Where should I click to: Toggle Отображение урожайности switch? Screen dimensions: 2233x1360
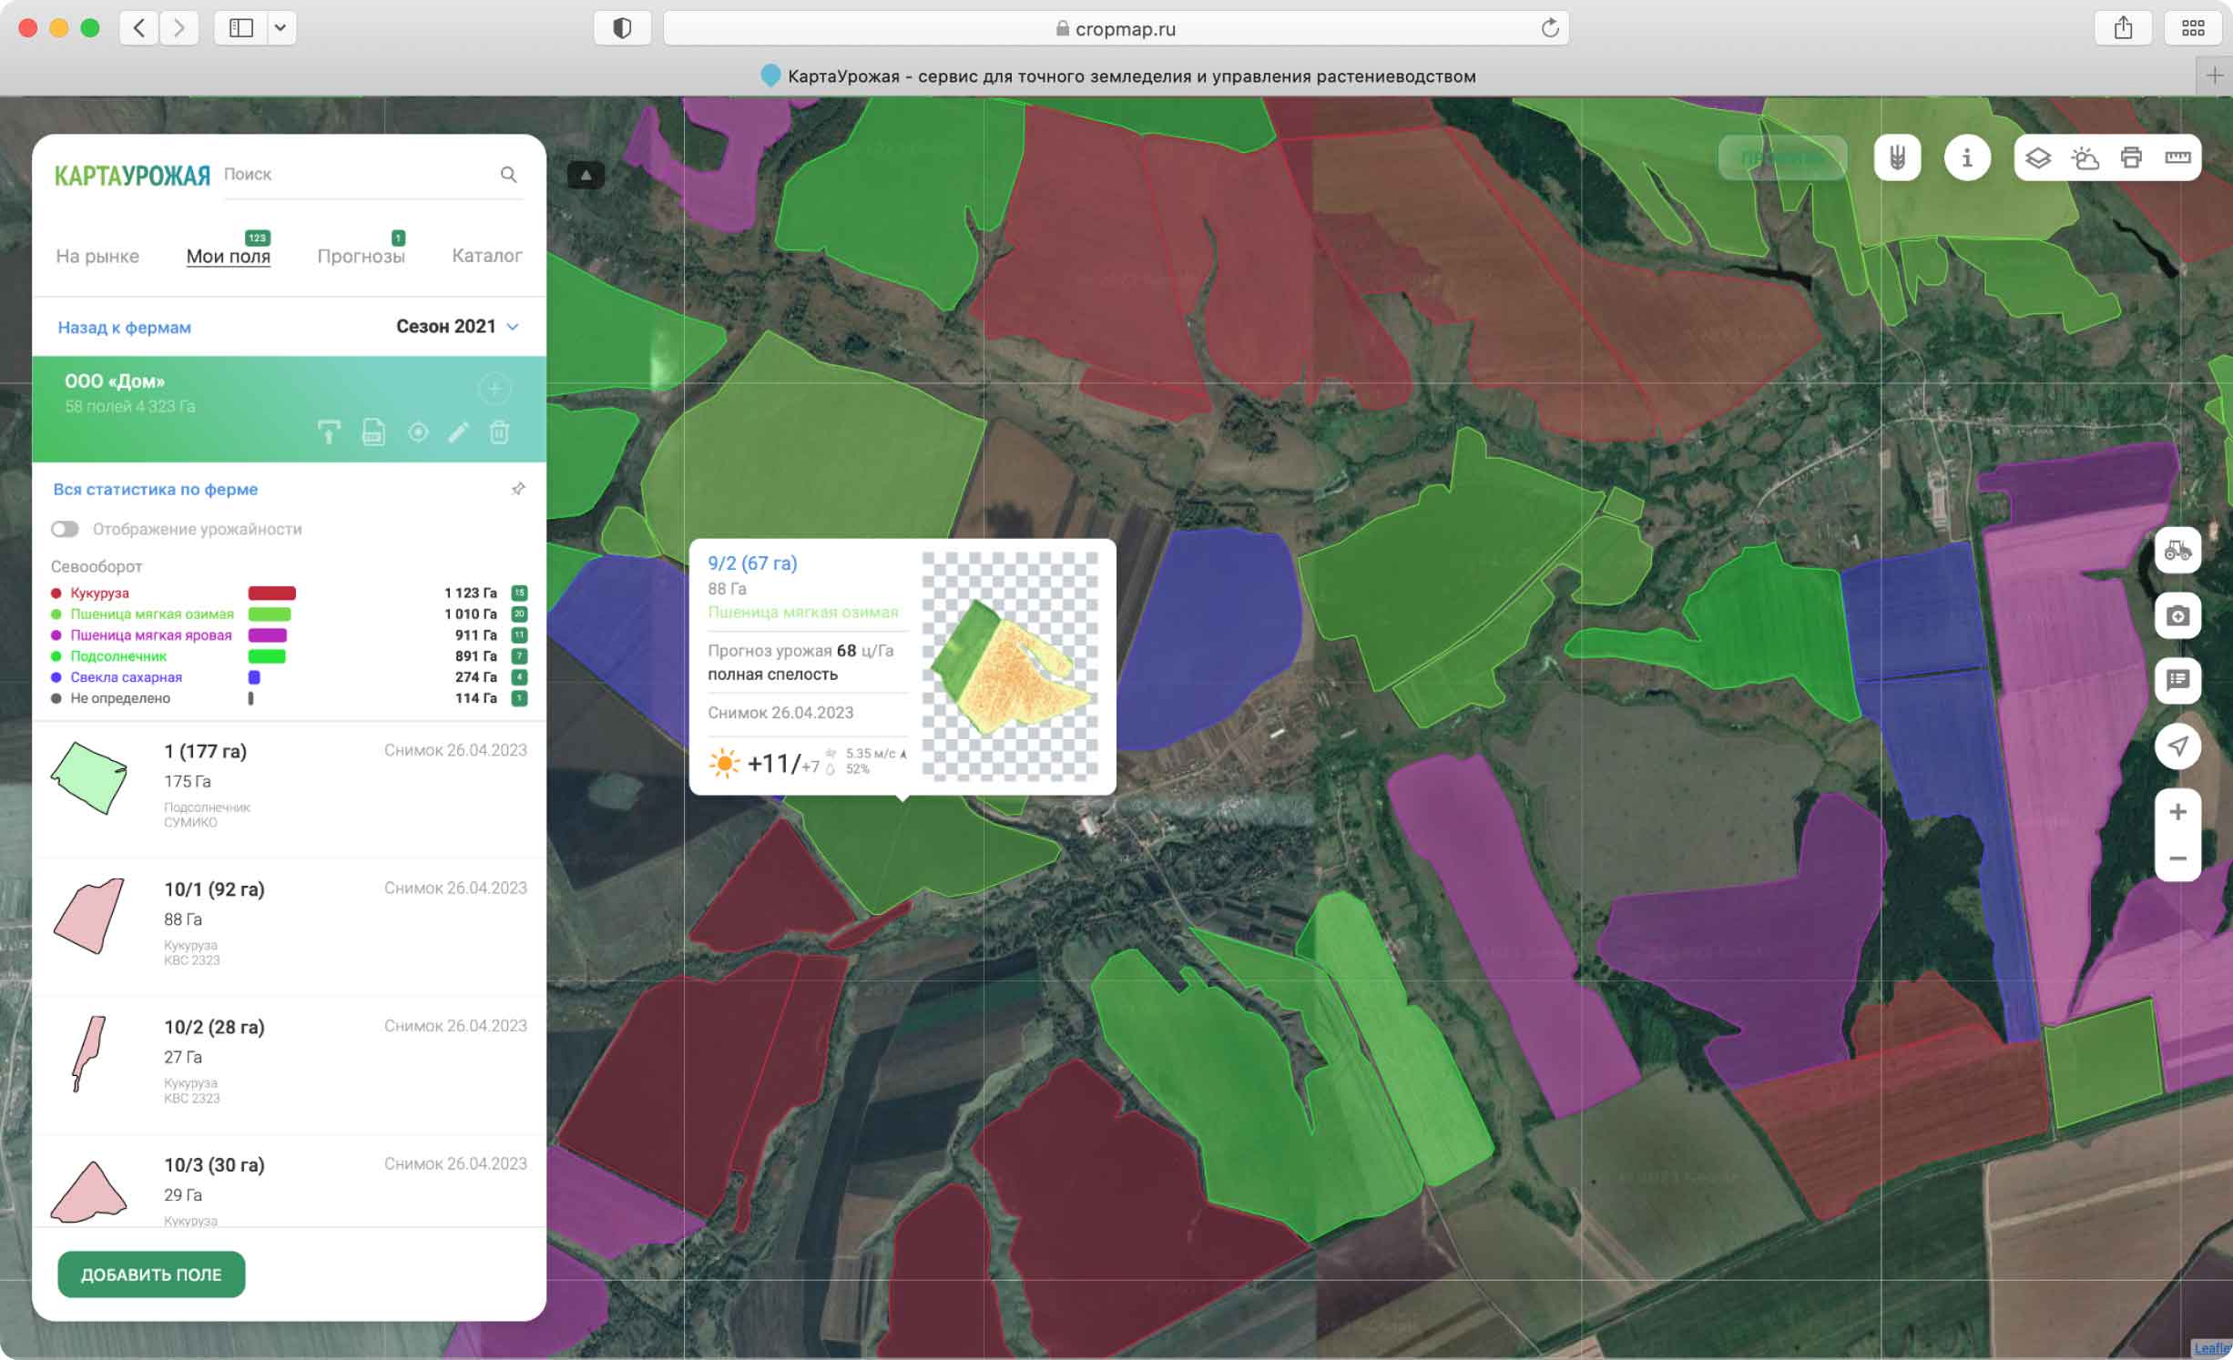65,529
